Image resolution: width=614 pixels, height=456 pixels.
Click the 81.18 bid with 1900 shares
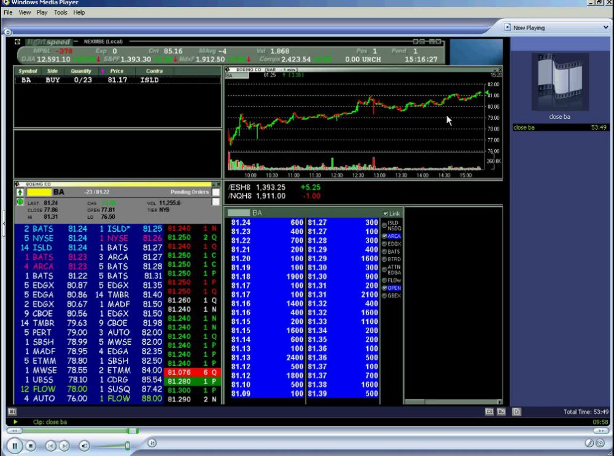267,277
